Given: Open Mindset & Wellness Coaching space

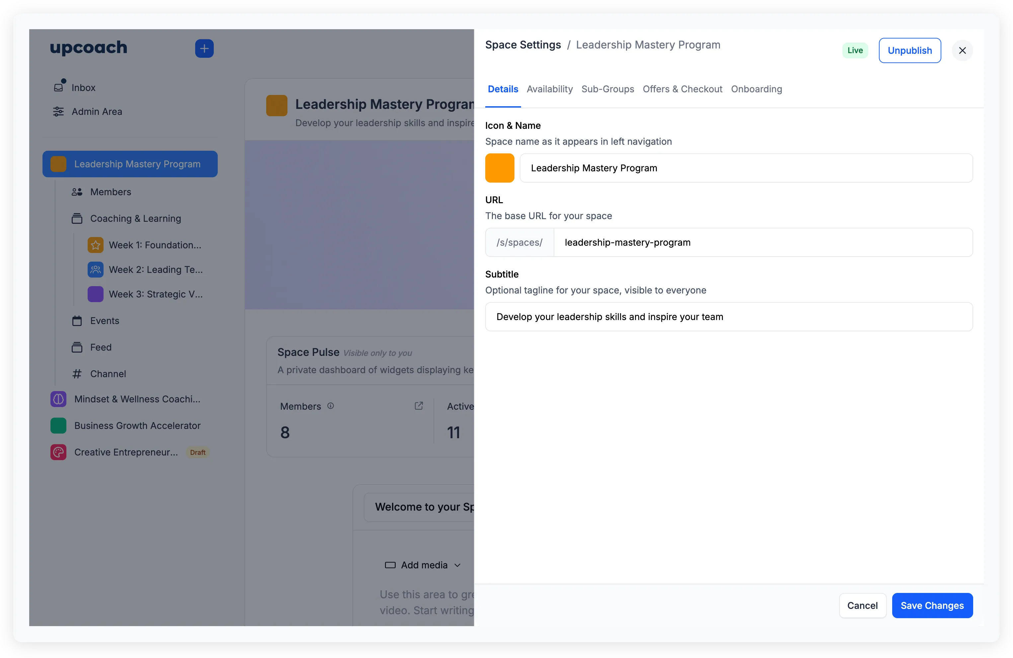Looking at the screenshot, I should click(137, 399).
